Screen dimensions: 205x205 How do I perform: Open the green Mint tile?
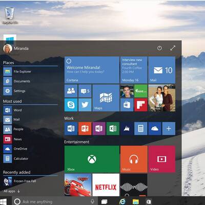[141, 91]
